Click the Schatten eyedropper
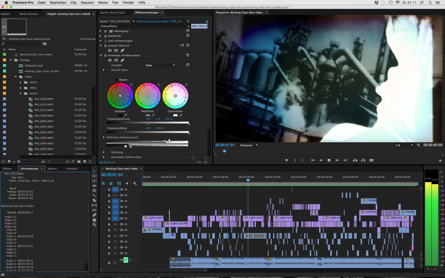Image resolution: width=445 pixels, height=278 pixels. click(x=126, y=115)
